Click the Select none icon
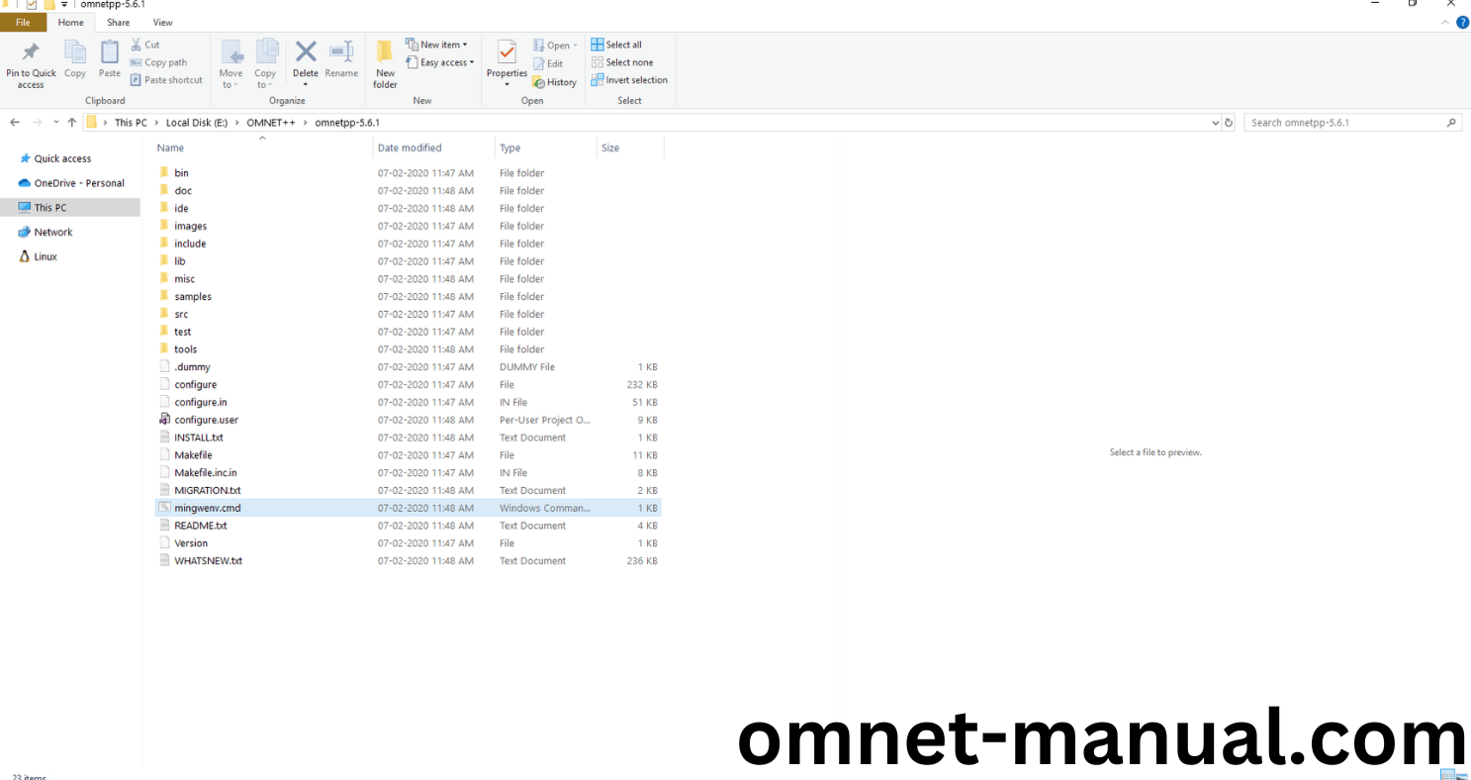Image resolution: width=1471 pixels, height=780 pixels. pos(598,62)
